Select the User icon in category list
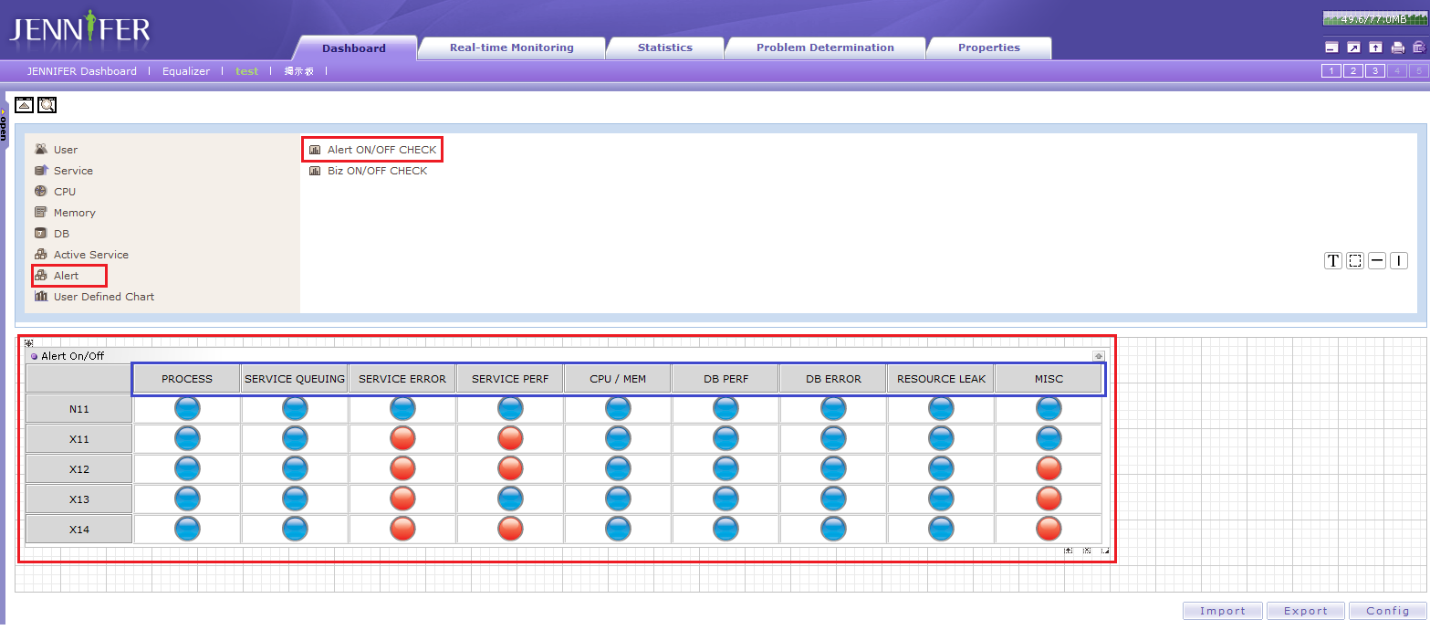Viewport: 1430px width, 630px height. point(41,149)
